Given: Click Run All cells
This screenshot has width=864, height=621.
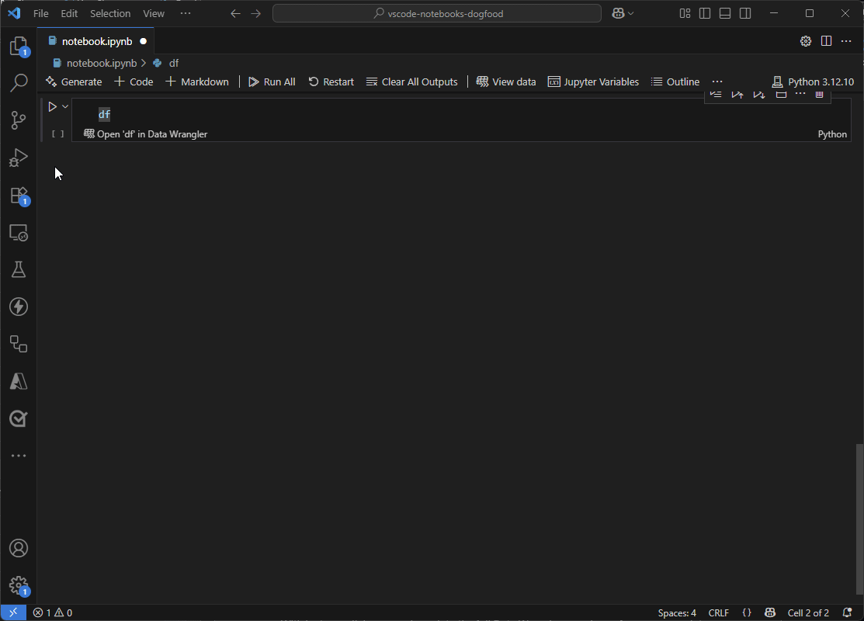Looking at the screenshot, I should [x=272, y=82].
